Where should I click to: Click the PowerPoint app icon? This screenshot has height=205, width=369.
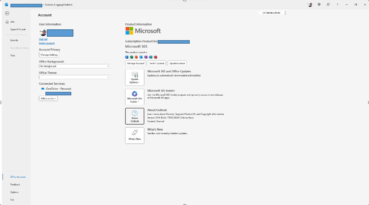click(136, 57)
